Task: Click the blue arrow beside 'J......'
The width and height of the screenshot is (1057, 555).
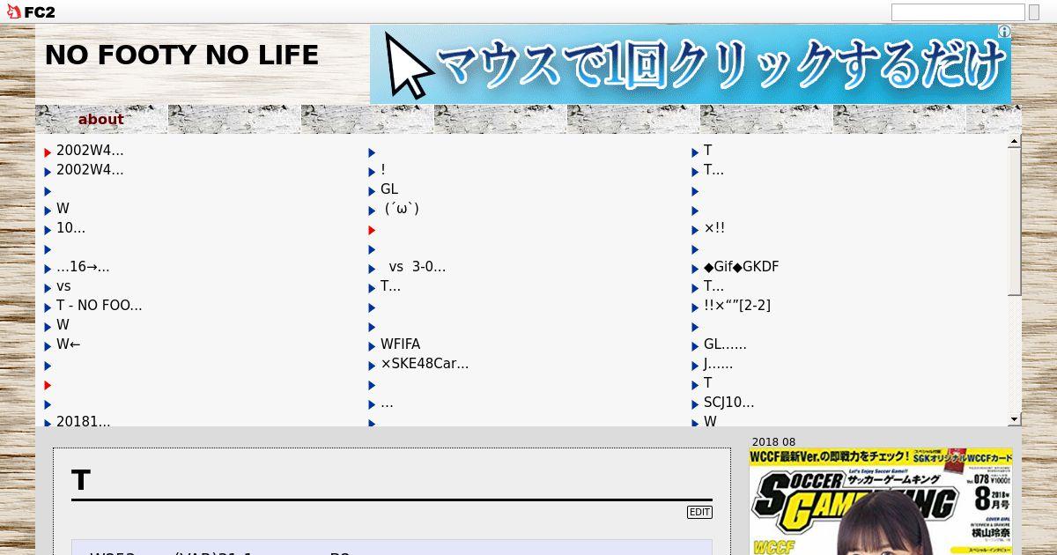Action: [695, 366]
